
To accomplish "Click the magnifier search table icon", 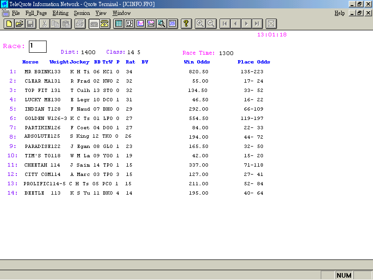I will click(x=162, y=24).
